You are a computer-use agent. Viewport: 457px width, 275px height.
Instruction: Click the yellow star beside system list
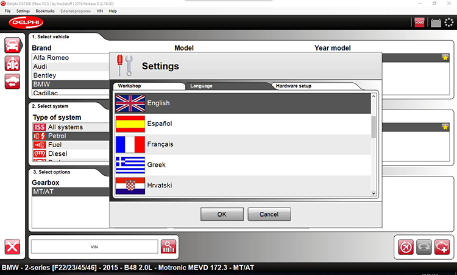tap(445, 127)
